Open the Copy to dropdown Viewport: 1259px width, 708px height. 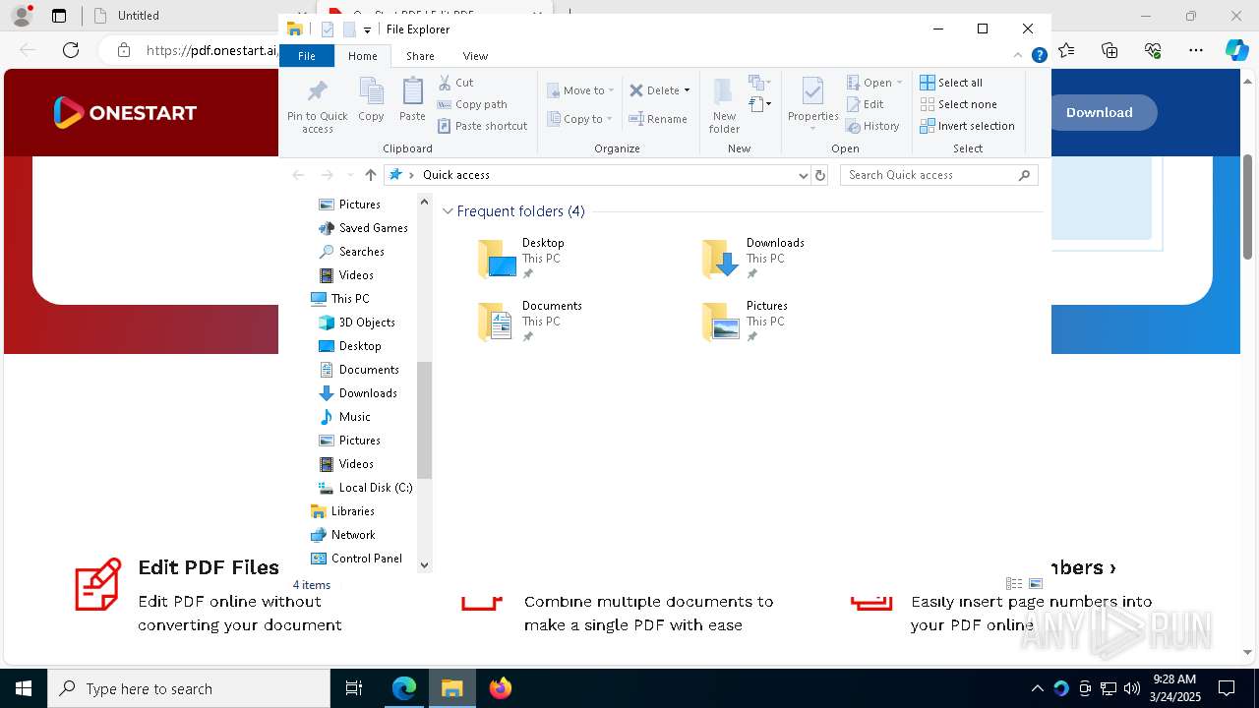click(580, 119)
